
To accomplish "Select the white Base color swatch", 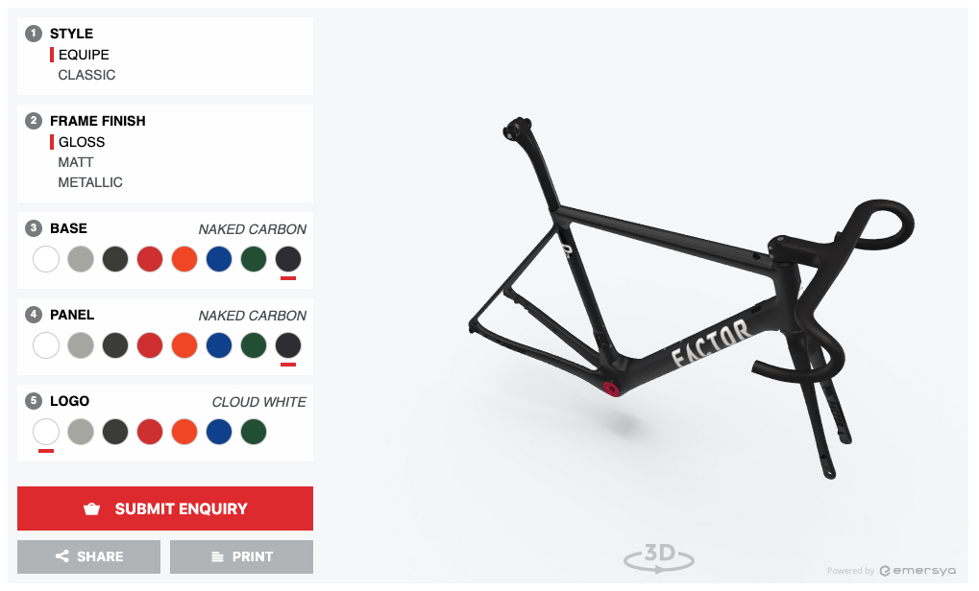I will pyautogui.click(x=46, y=259).
